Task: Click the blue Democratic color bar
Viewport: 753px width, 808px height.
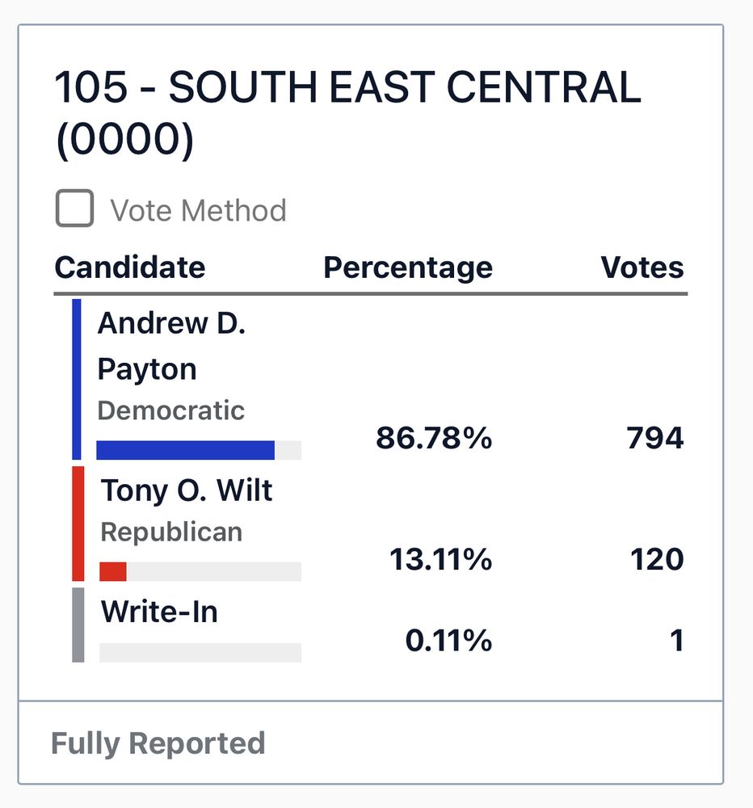Action: pos(77,379)
